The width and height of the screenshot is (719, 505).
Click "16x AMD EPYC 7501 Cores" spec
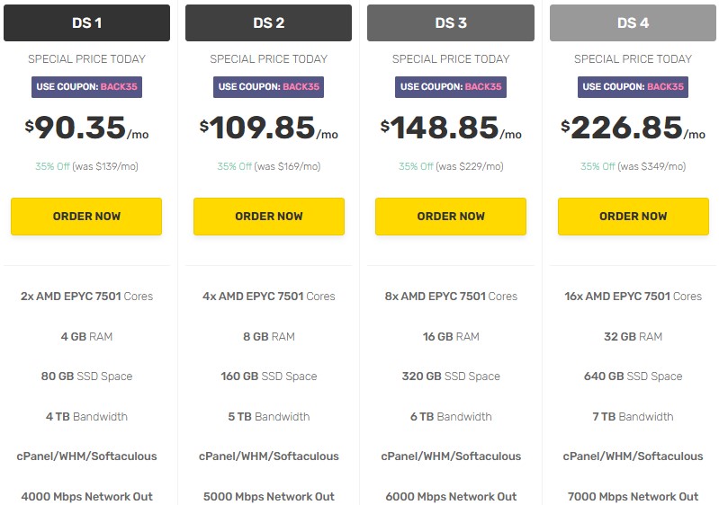[633, 296]
